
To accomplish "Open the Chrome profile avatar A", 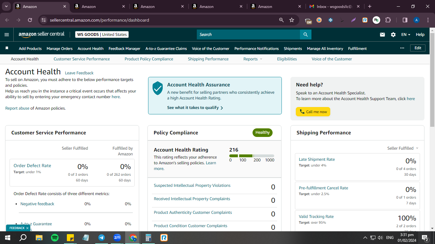I will point(417,20).
